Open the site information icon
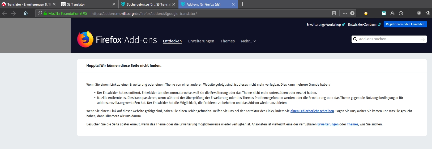Image resolution: width=432 pixels, height=149 pixels. (40, 13)
